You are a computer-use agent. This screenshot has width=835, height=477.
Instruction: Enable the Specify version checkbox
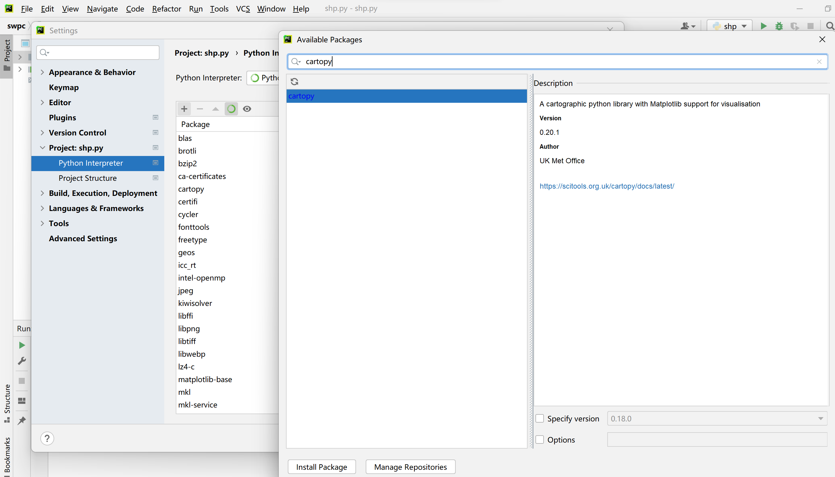(540, 419)
